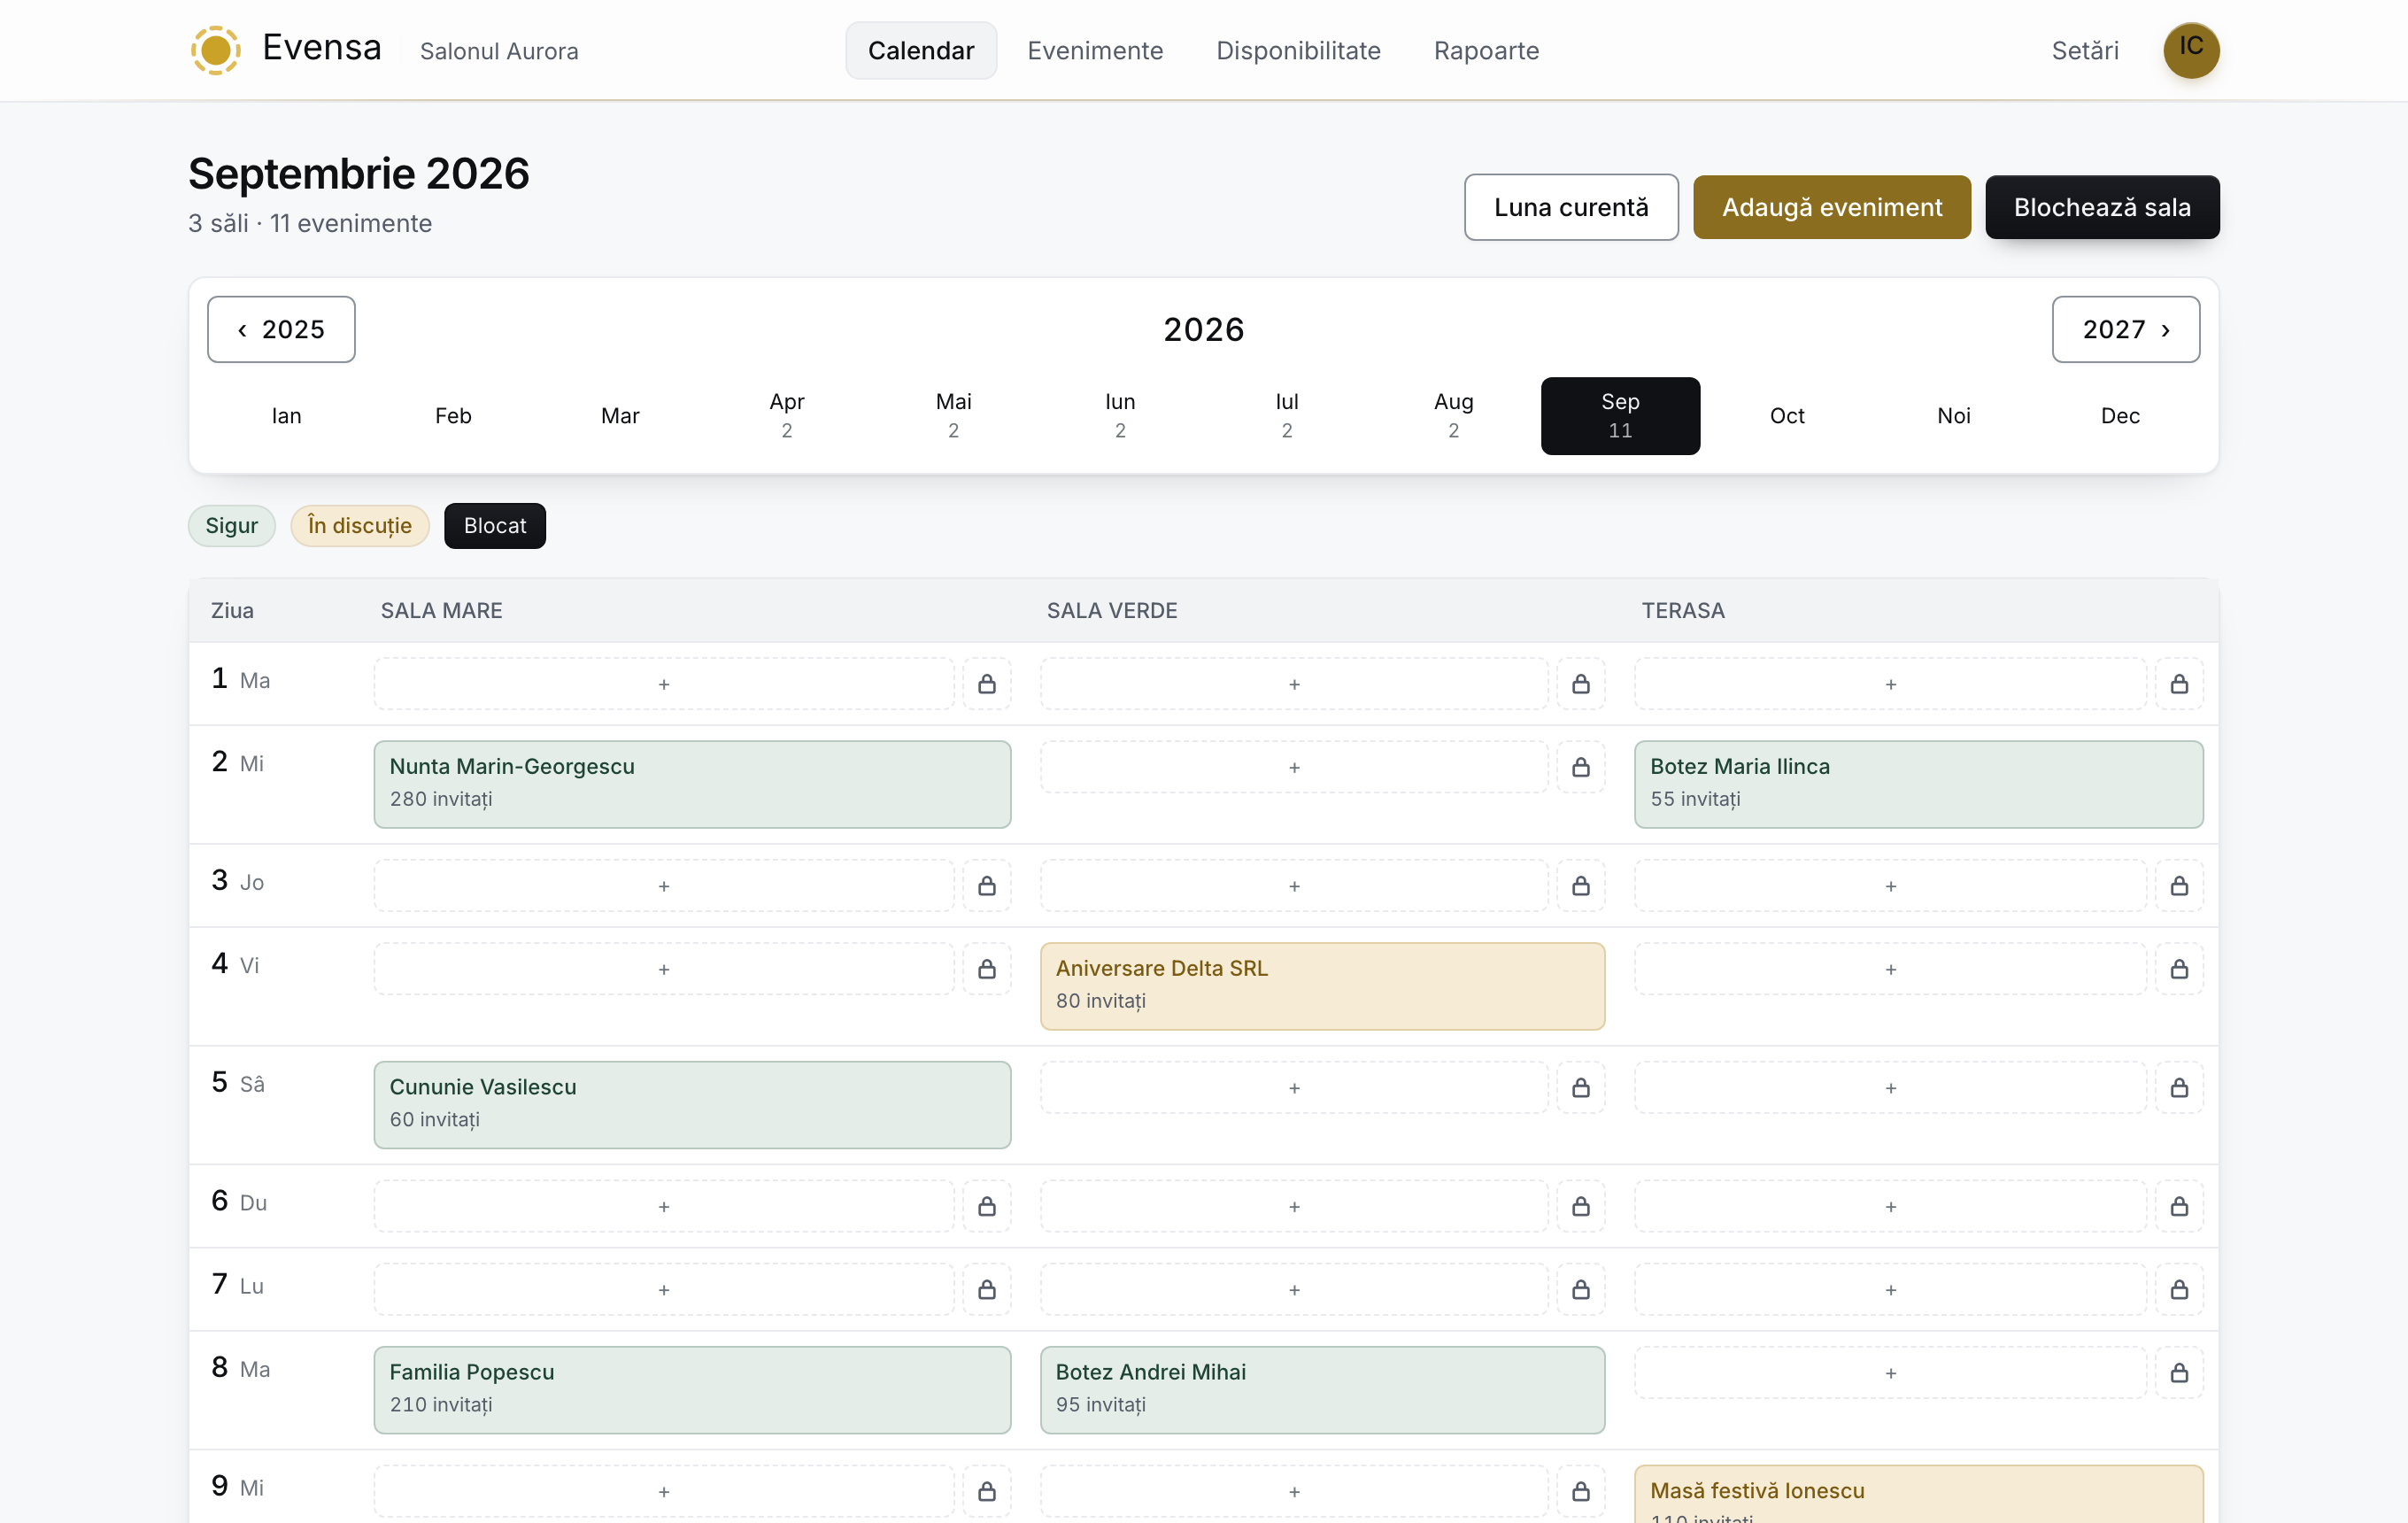Lock Sala Mare on day 9
Screen dimensions: 2408x1523
click(x=987, y=1492)
